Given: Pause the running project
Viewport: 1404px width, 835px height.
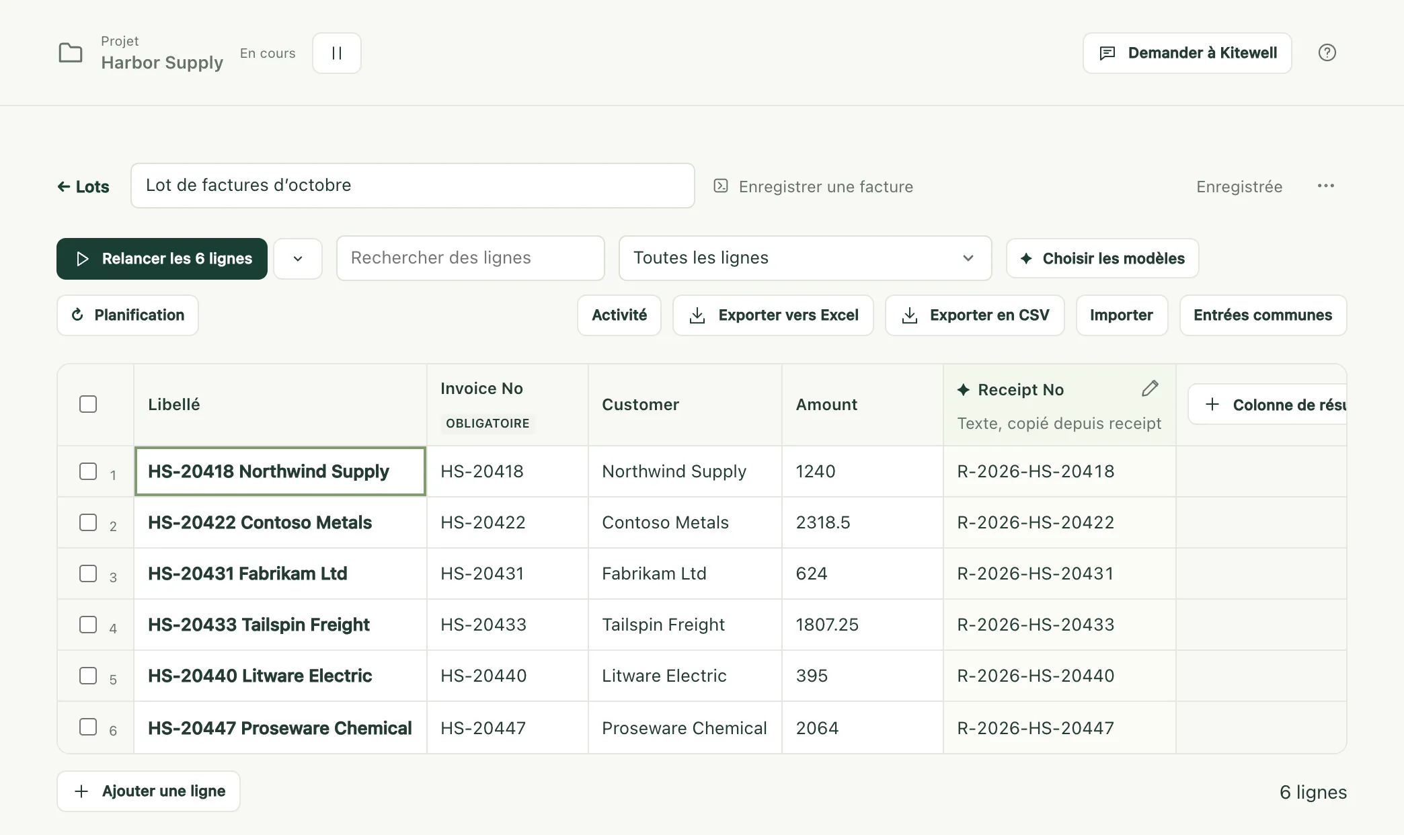Looking at the screenshot, I should (x=337, y=53).
